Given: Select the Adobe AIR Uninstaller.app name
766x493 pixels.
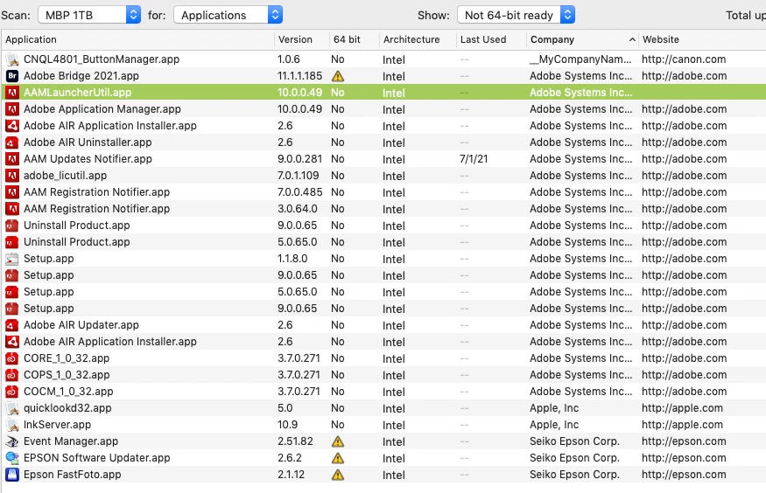Looking at the screenshot, I should pos(88,142).
